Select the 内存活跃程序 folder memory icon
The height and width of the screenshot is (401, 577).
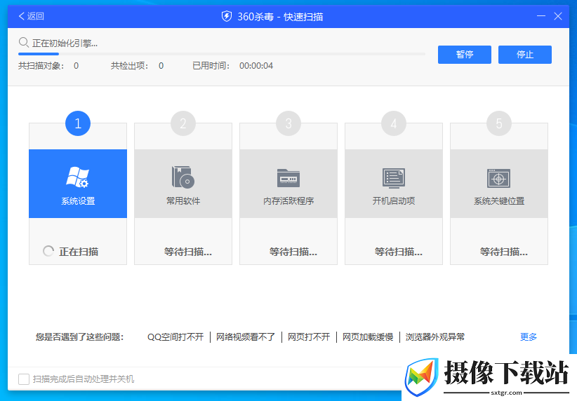point(288,178)
